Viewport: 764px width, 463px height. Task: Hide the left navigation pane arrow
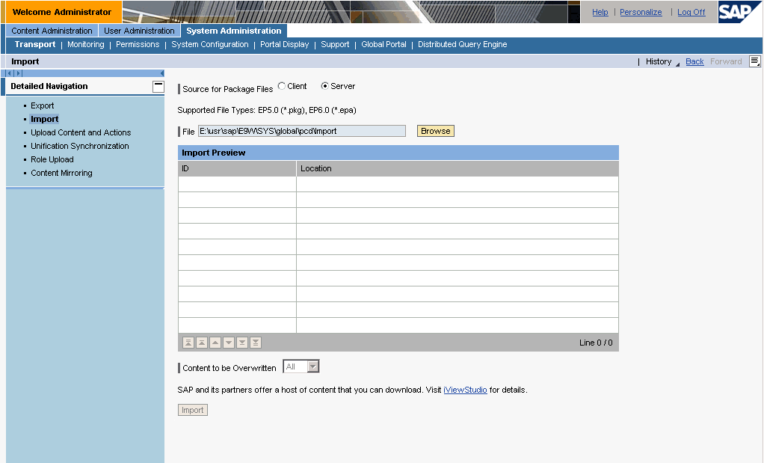[162, 73]
